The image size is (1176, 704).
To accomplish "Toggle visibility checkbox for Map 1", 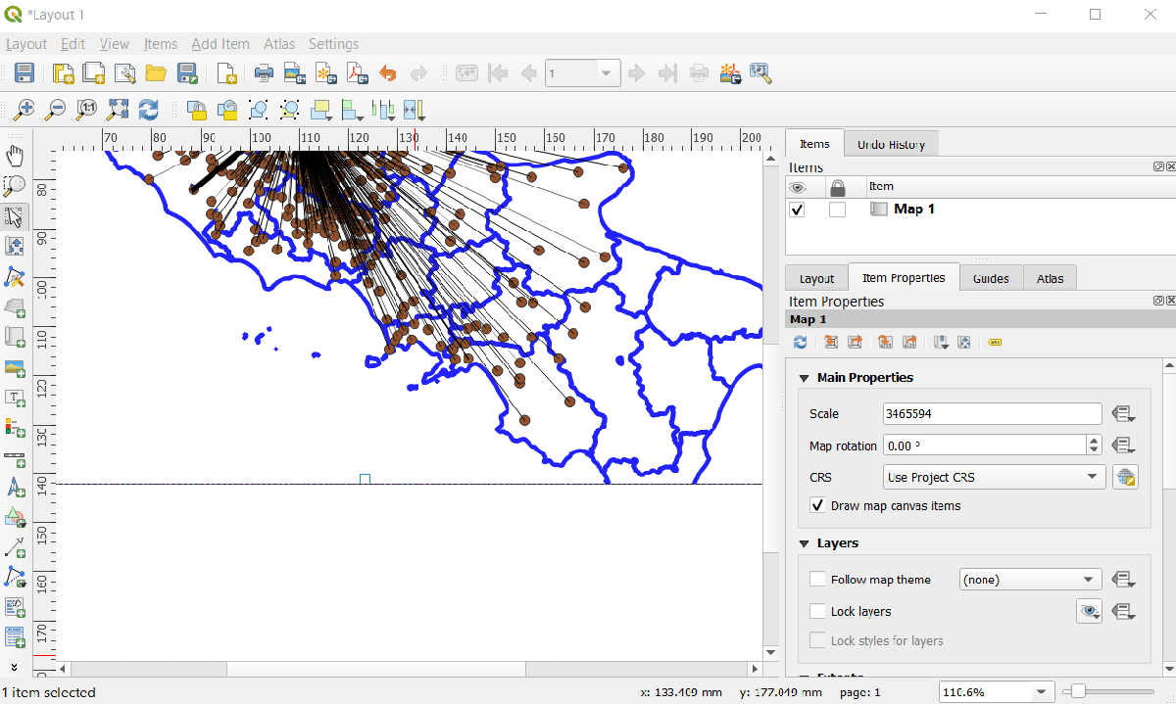I will 797,210.
